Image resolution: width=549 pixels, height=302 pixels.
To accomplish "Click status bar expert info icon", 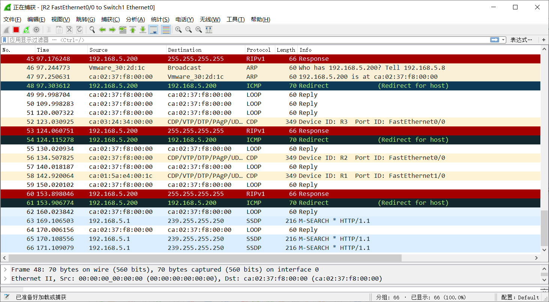I will tap(6, 297).
